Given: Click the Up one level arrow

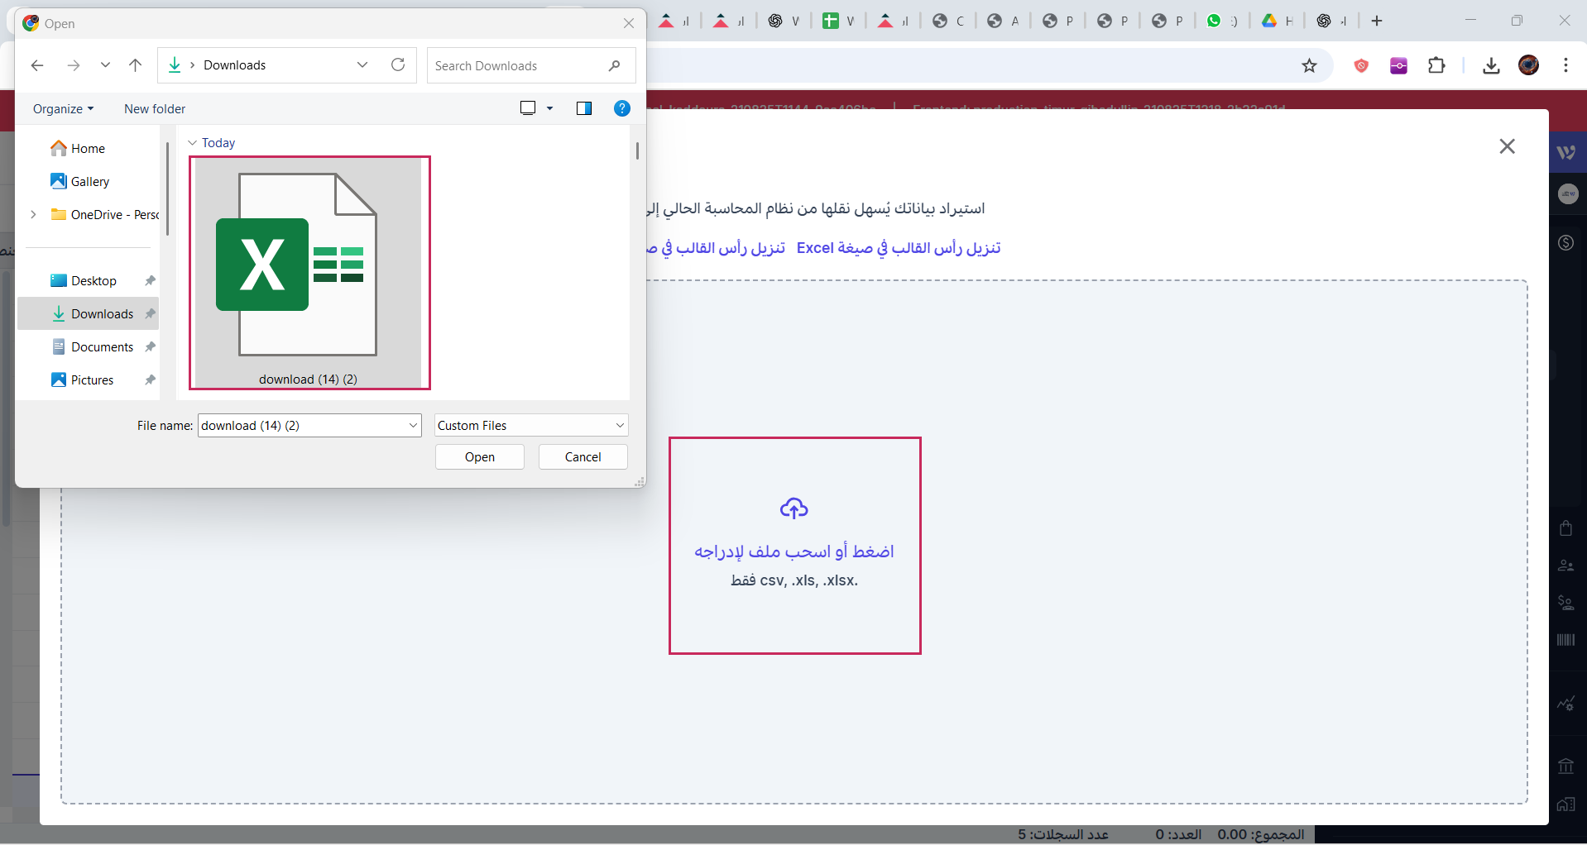Looking at the screenshot, I should [136, 65].
